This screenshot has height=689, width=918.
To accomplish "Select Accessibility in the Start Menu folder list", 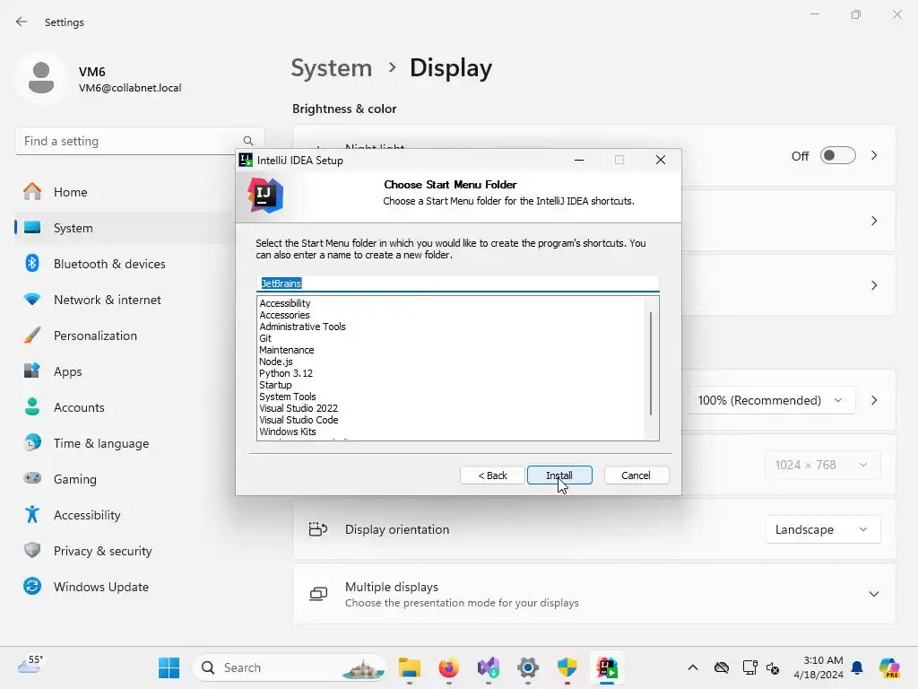I will 284,303.
